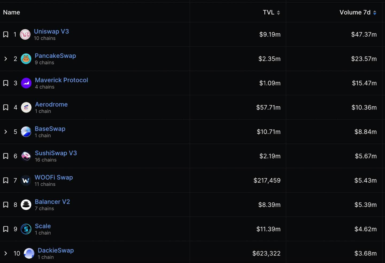
Task: Click the Scale logo icon
Action: [26, 229]
